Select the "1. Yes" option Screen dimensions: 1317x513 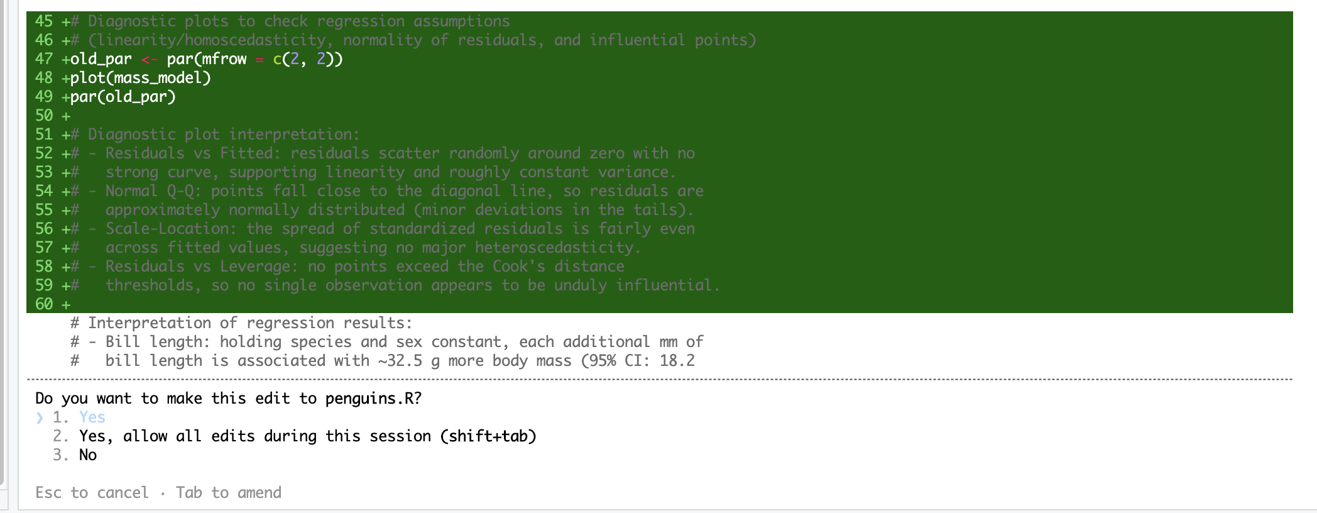[79, 417]
